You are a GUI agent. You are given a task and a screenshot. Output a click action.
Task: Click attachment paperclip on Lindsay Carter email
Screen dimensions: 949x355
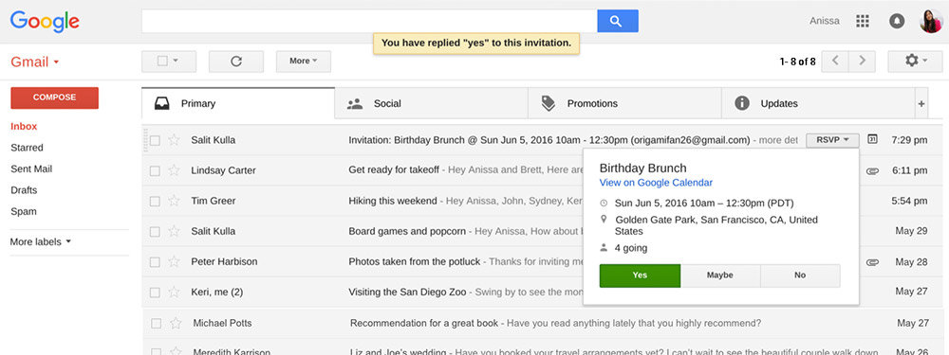click(872, 170)
